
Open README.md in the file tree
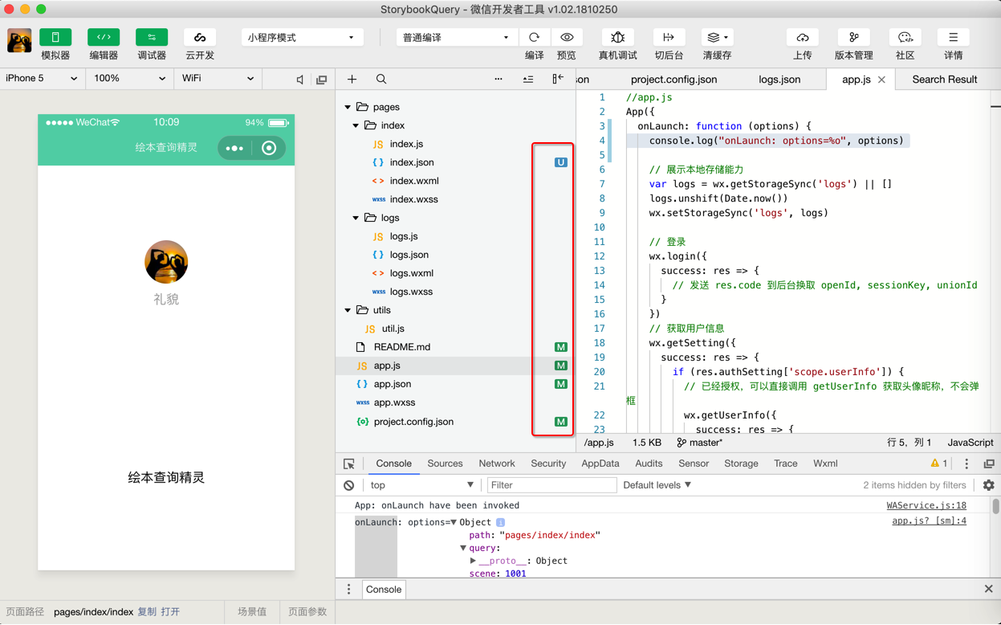[402, 347]
